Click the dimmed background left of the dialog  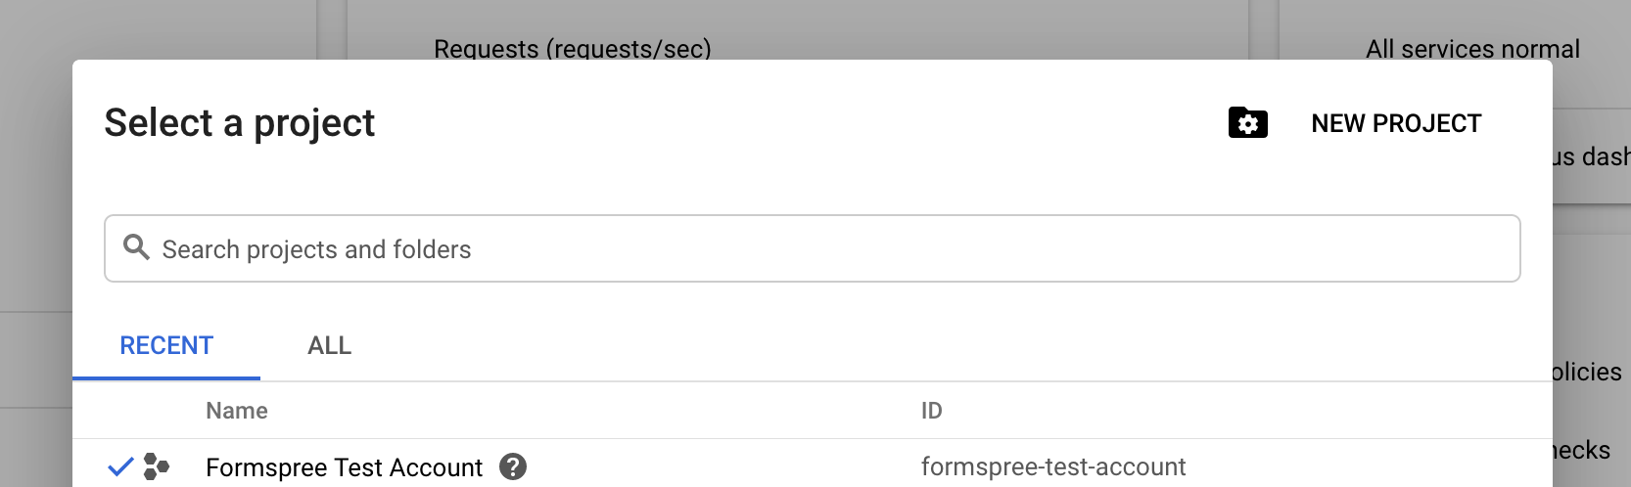click(35, 244)
